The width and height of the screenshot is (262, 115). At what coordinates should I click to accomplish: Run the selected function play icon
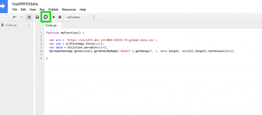coord(54,17)
